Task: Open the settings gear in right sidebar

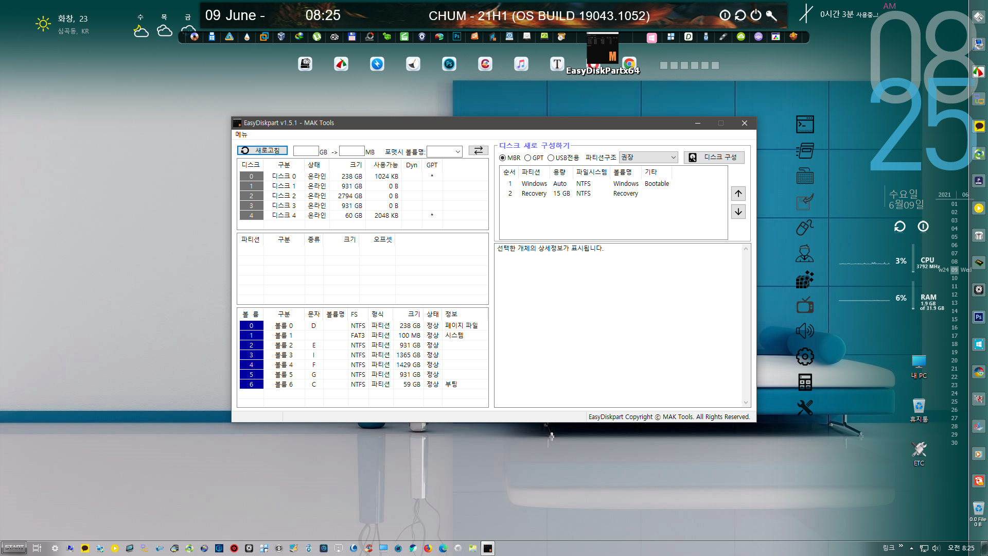Action: coord(805,356)
